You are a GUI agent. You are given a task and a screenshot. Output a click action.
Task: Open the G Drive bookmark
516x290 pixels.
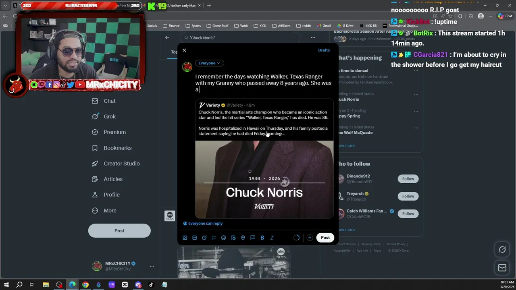pyautogui.click(x=345, y=26)
